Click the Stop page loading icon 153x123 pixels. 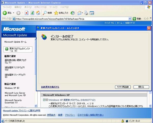click(27, 13)
